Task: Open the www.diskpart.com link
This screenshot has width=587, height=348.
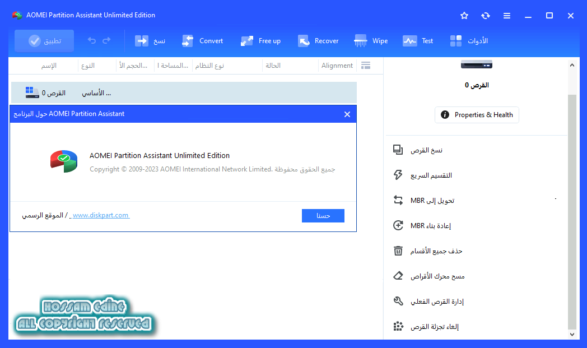Action: (x=100, y=215)
